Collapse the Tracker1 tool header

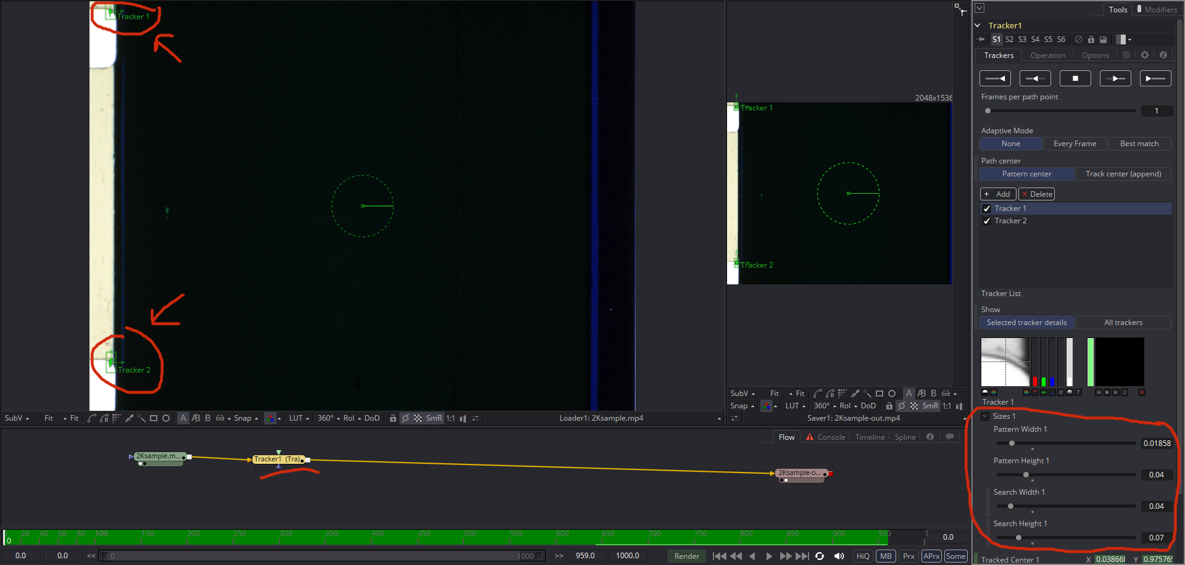click(x=978, y=25)
